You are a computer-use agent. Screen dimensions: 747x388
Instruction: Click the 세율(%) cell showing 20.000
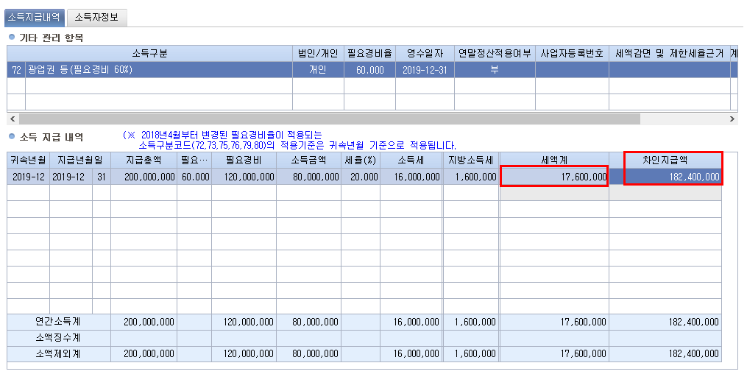click(361, 177)
